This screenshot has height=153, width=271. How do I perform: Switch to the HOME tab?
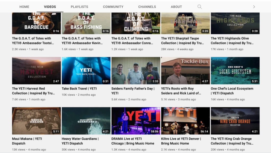[x=24, y=7]
